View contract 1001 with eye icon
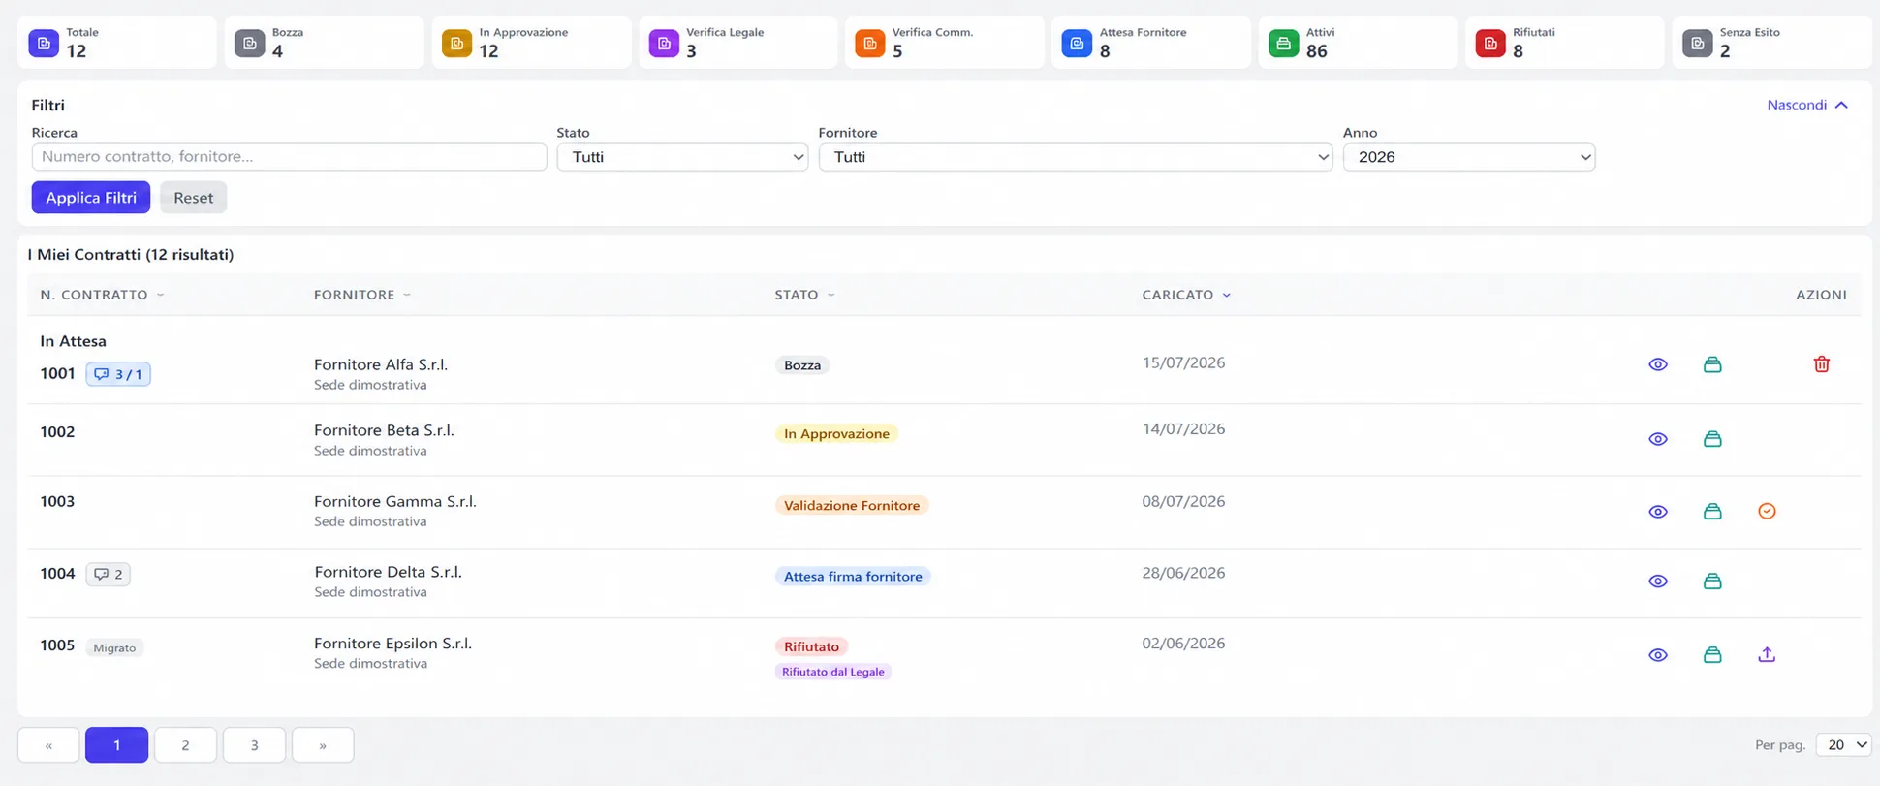1880x786 pixels. click(x=1658, y=364)
